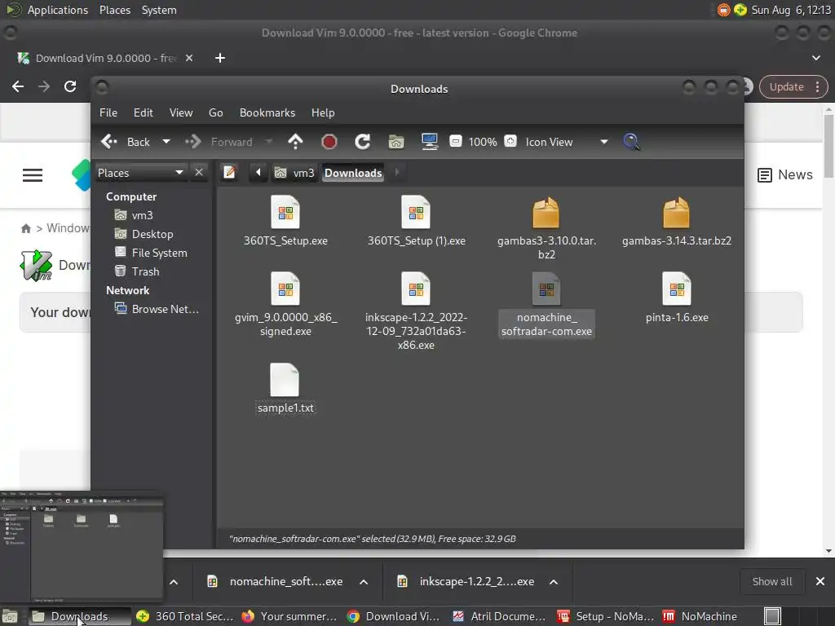835x626 pixels.
Task: Click Show all downloads button
Action: tap(772, 582)
